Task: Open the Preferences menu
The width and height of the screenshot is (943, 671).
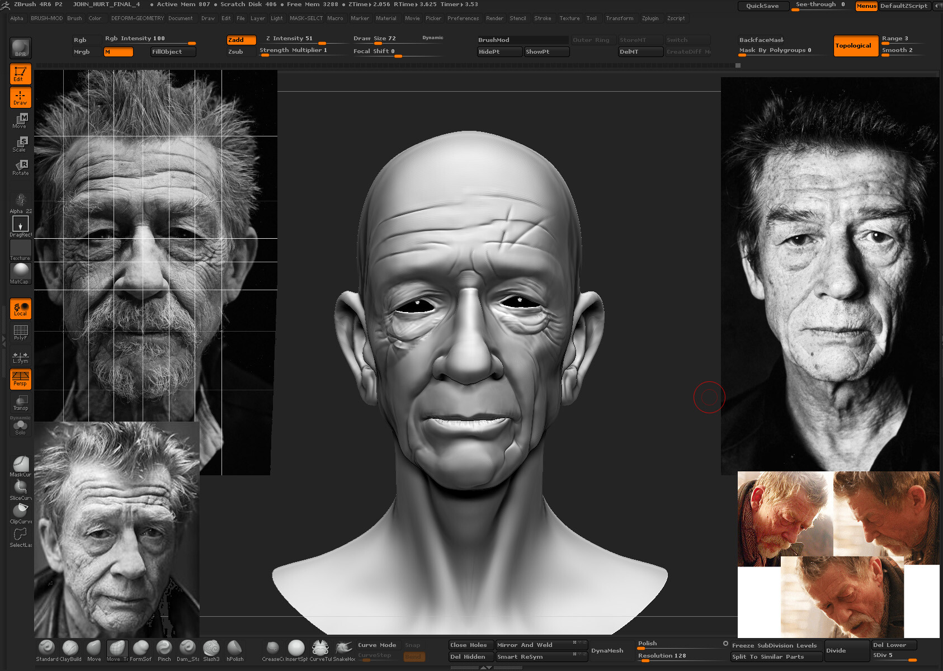Action: (463, 18)
